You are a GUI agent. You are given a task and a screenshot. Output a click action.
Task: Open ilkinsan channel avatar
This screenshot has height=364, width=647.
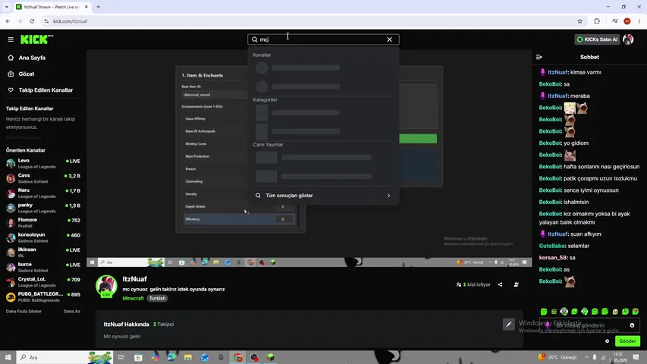pyautogui.click(x=11, y=253)
